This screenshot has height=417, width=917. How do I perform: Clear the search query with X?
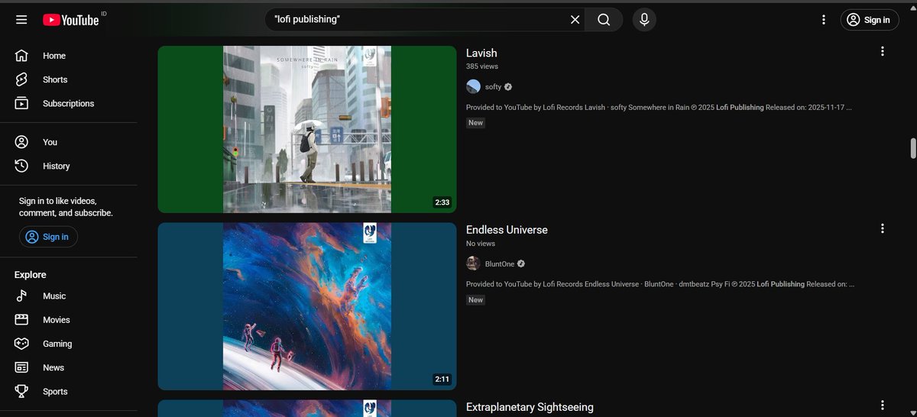(x=575, y=20)
